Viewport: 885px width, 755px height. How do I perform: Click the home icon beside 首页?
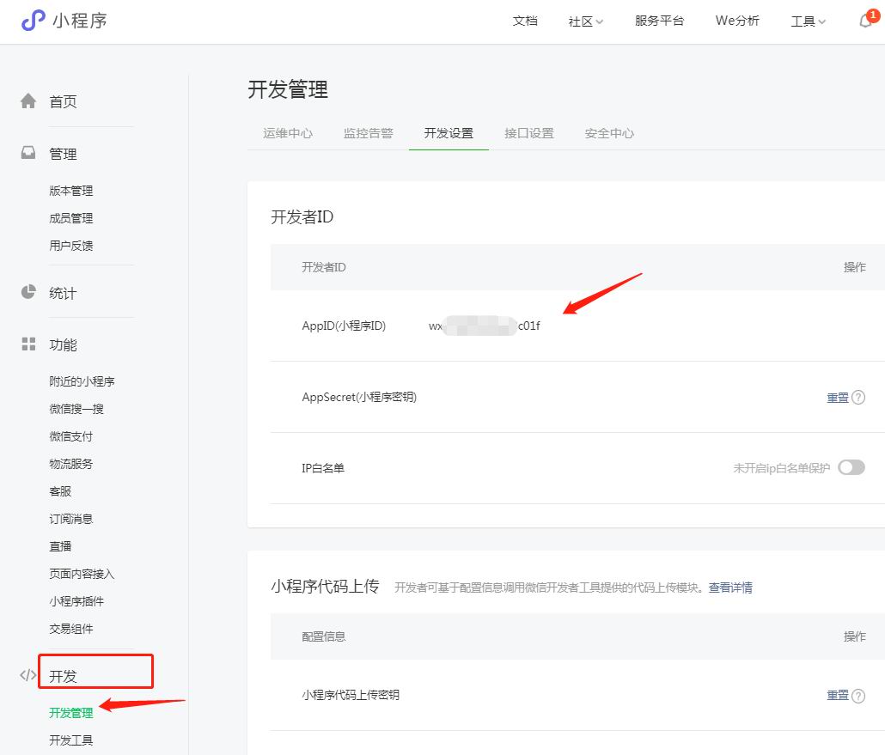click(28, 101)
